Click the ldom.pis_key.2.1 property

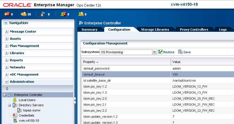coord(95,105)
